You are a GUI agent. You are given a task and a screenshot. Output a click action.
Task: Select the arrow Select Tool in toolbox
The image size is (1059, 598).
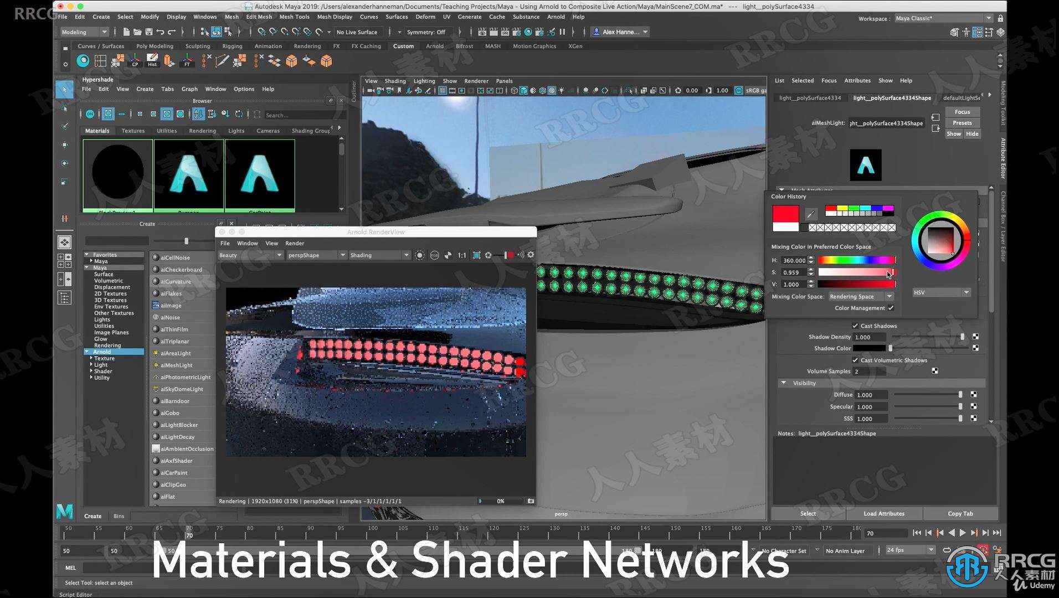click(65, 89)
